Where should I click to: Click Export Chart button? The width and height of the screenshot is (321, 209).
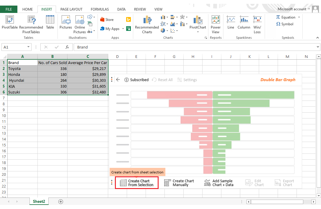[284, 183]
